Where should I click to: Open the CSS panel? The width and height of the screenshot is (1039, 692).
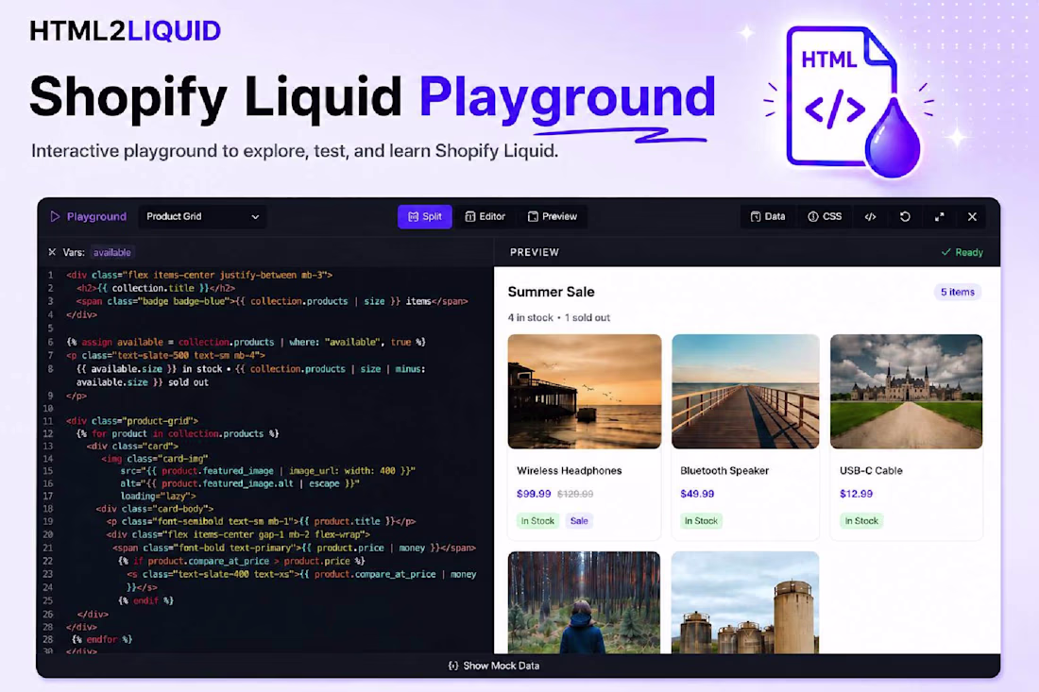point(825,216)
